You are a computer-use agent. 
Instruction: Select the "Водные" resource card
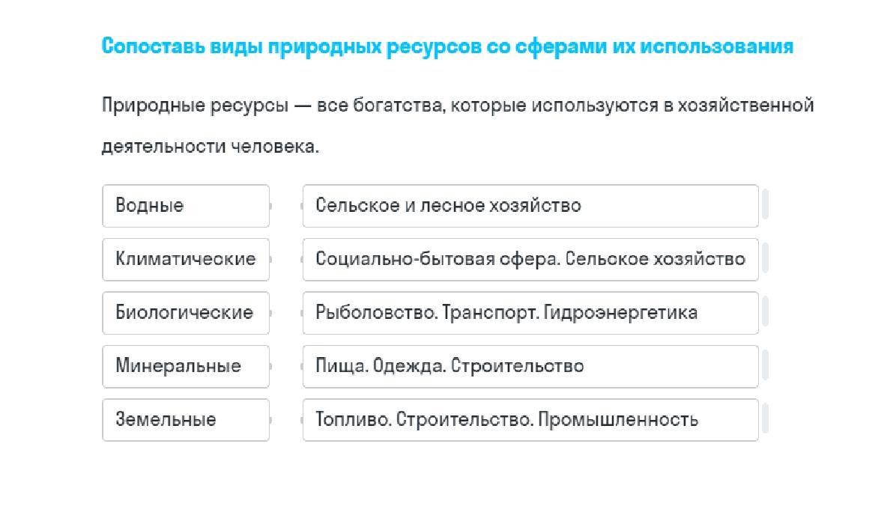(x=185, y=206)
